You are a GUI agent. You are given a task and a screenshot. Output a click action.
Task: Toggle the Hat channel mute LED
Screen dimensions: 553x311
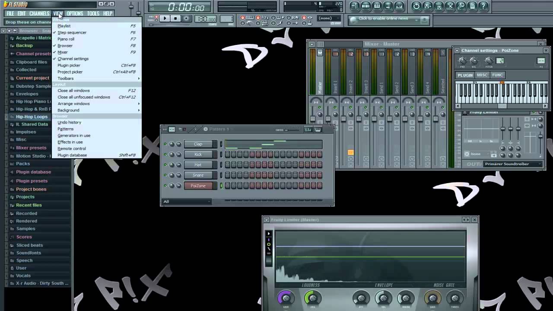(x=165, y=165)
